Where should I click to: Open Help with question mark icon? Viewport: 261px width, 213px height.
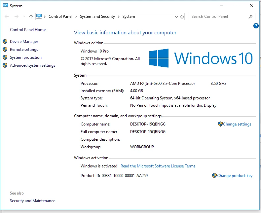(256, 26)
